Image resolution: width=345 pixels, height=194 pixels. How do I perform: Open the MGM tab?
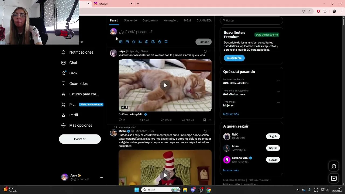click(187, 20)
